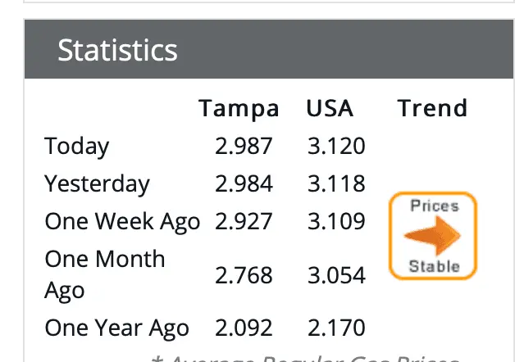The height and width of the screenshot is (362, 515).
Task: Click Tampa's year-ago price 2.092
Action: point(244,328)
